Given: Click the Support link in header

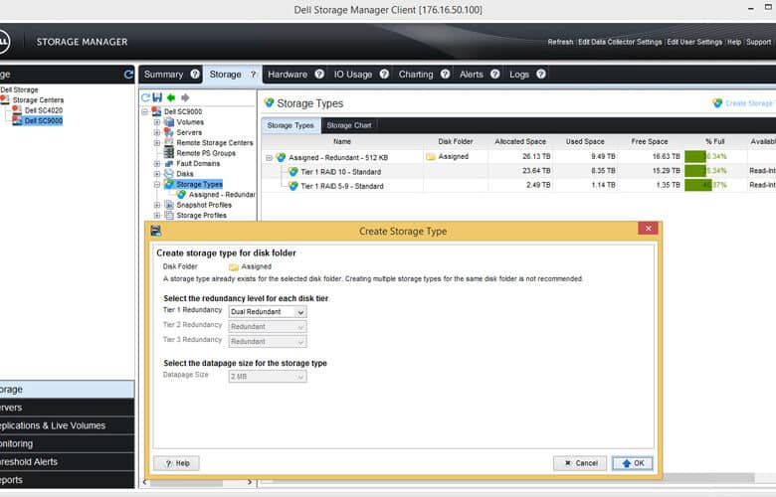Looking at the screenshot, I should (x=759, y=42).
